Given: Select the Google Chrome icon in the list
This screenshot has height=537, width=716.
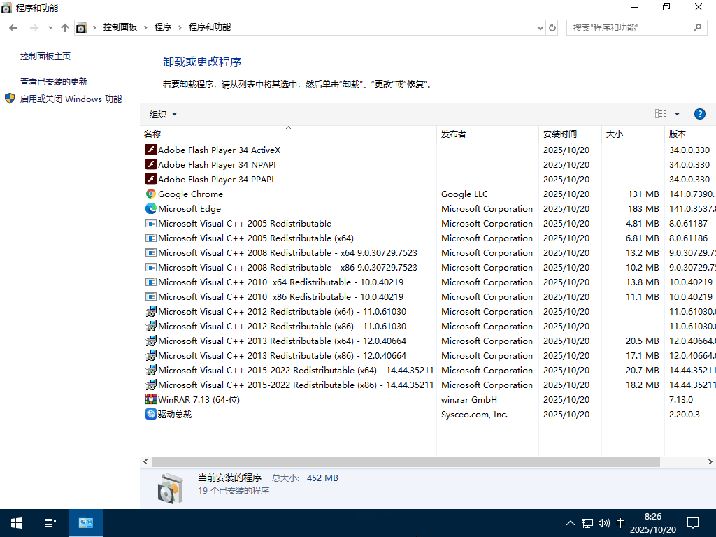Looking at the screenshot, I should coord(150,194).
